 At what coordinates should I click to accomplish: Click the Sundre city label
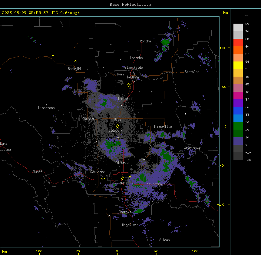88,118
